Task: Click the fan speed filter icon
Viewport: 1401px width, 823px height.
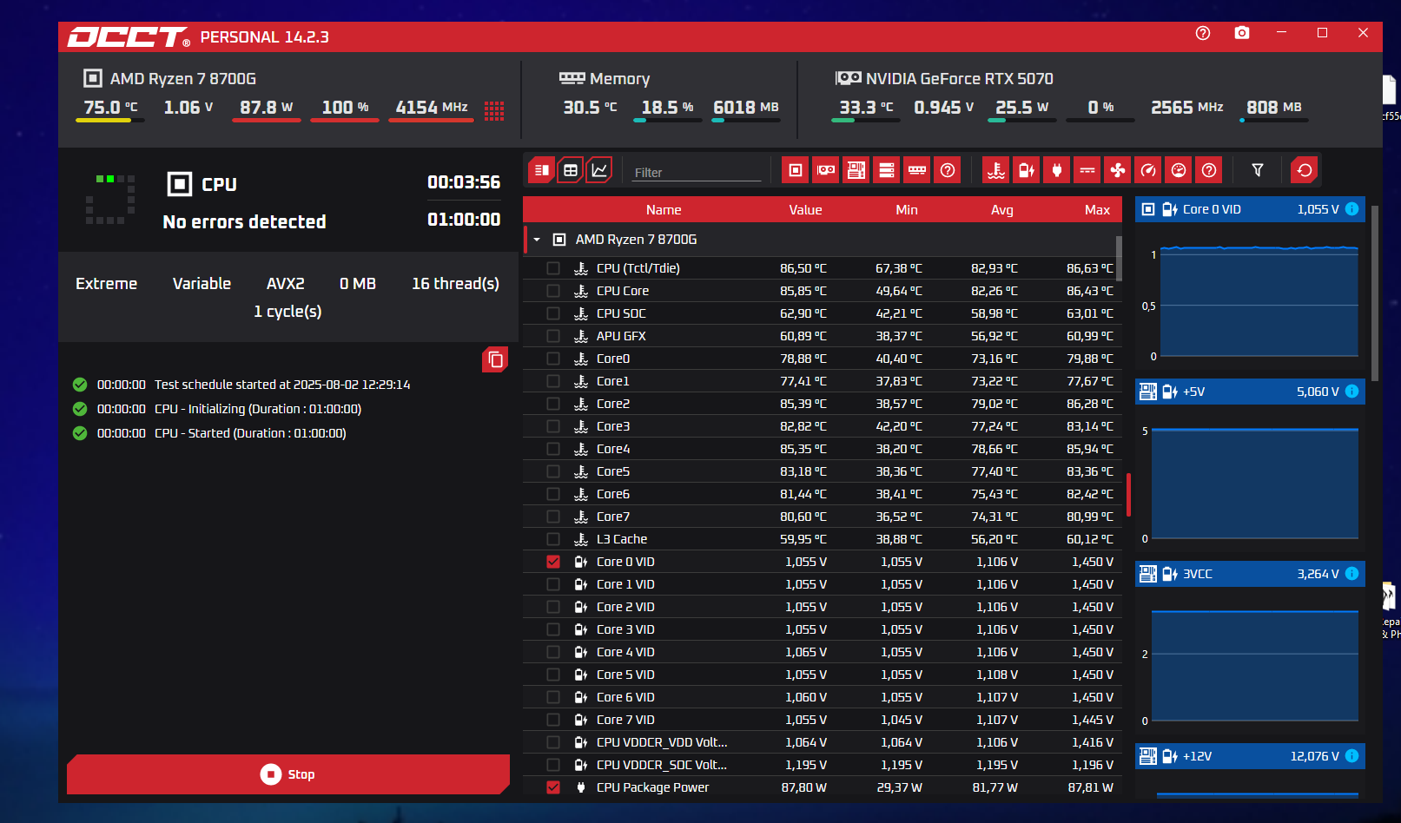Action: click(1117, 170)
